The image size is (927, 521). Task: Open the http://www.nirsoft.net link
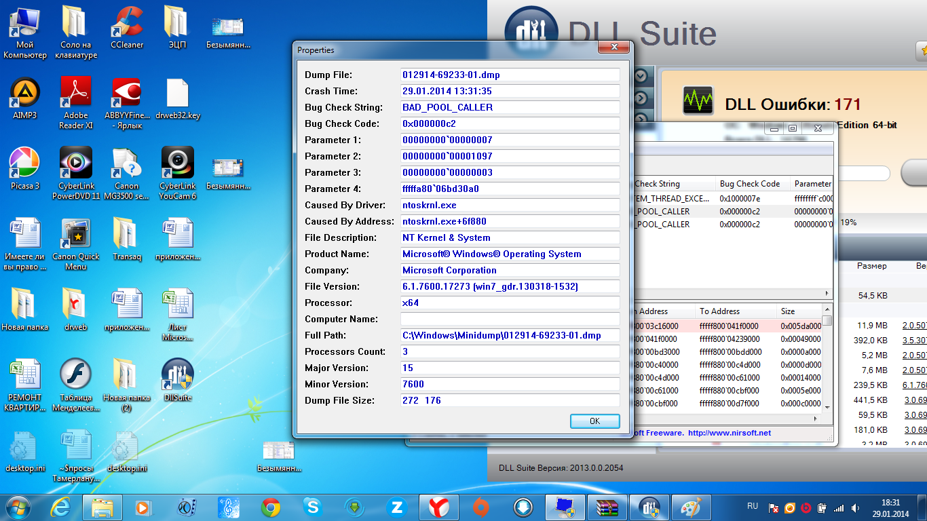coord(730,433)
